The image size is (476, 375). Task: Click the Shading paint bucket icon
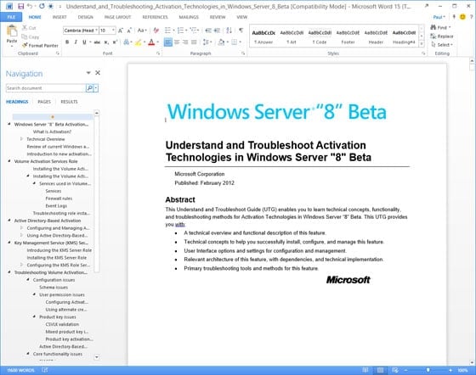221,42
